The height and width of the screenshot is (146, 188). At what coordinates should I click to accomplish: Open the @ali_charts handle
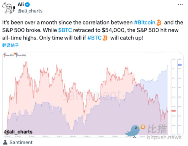point(30,11)
